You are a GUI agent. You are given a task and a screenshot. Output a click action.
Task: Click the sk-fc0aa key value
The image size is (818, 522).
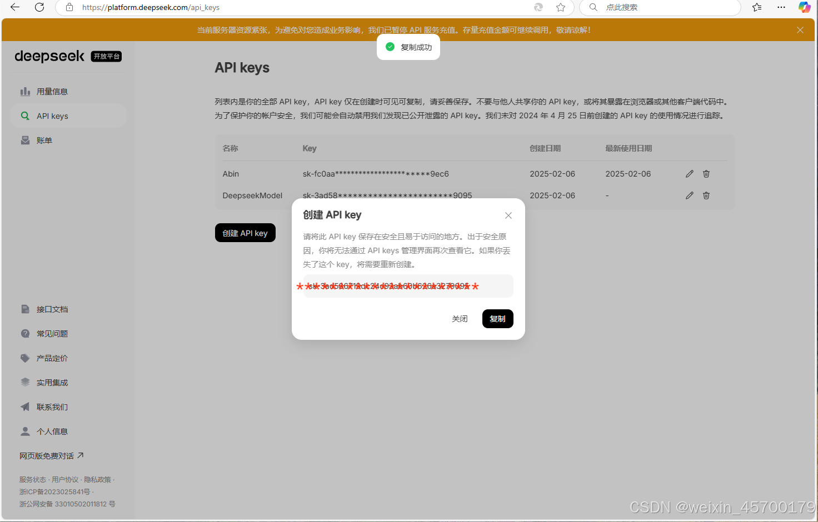[376, 174]
